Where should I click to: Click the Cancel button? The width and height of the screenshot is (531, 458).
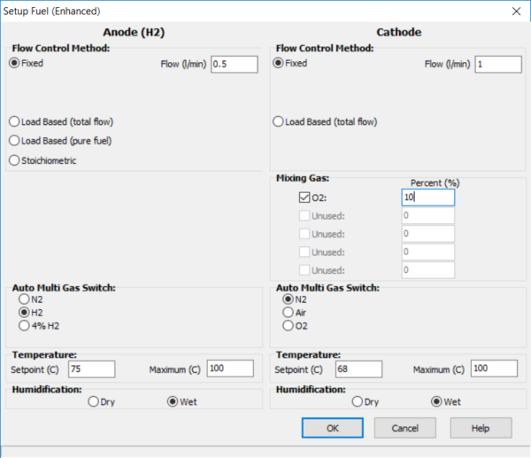pyautogui.click(x=405, y=428)
